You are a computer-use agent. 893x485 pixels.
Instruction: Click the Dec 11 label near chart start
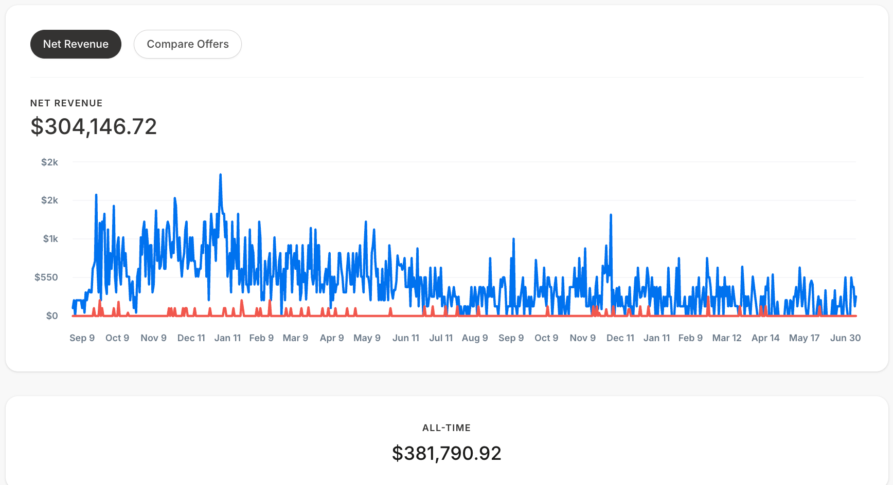191,338
